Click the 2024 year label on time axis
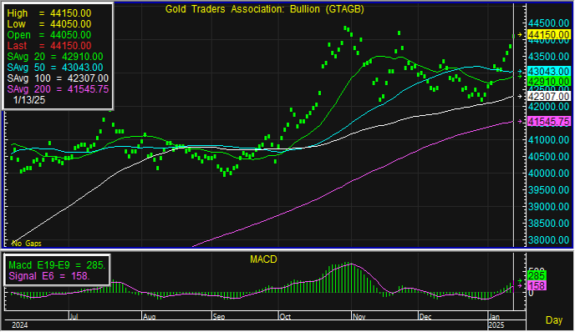575x332 pixels. [x=20, y=325]
